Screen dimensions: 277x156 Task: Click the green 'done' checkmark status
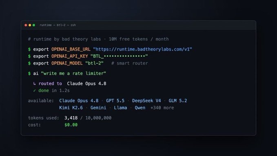coord(41,91)
